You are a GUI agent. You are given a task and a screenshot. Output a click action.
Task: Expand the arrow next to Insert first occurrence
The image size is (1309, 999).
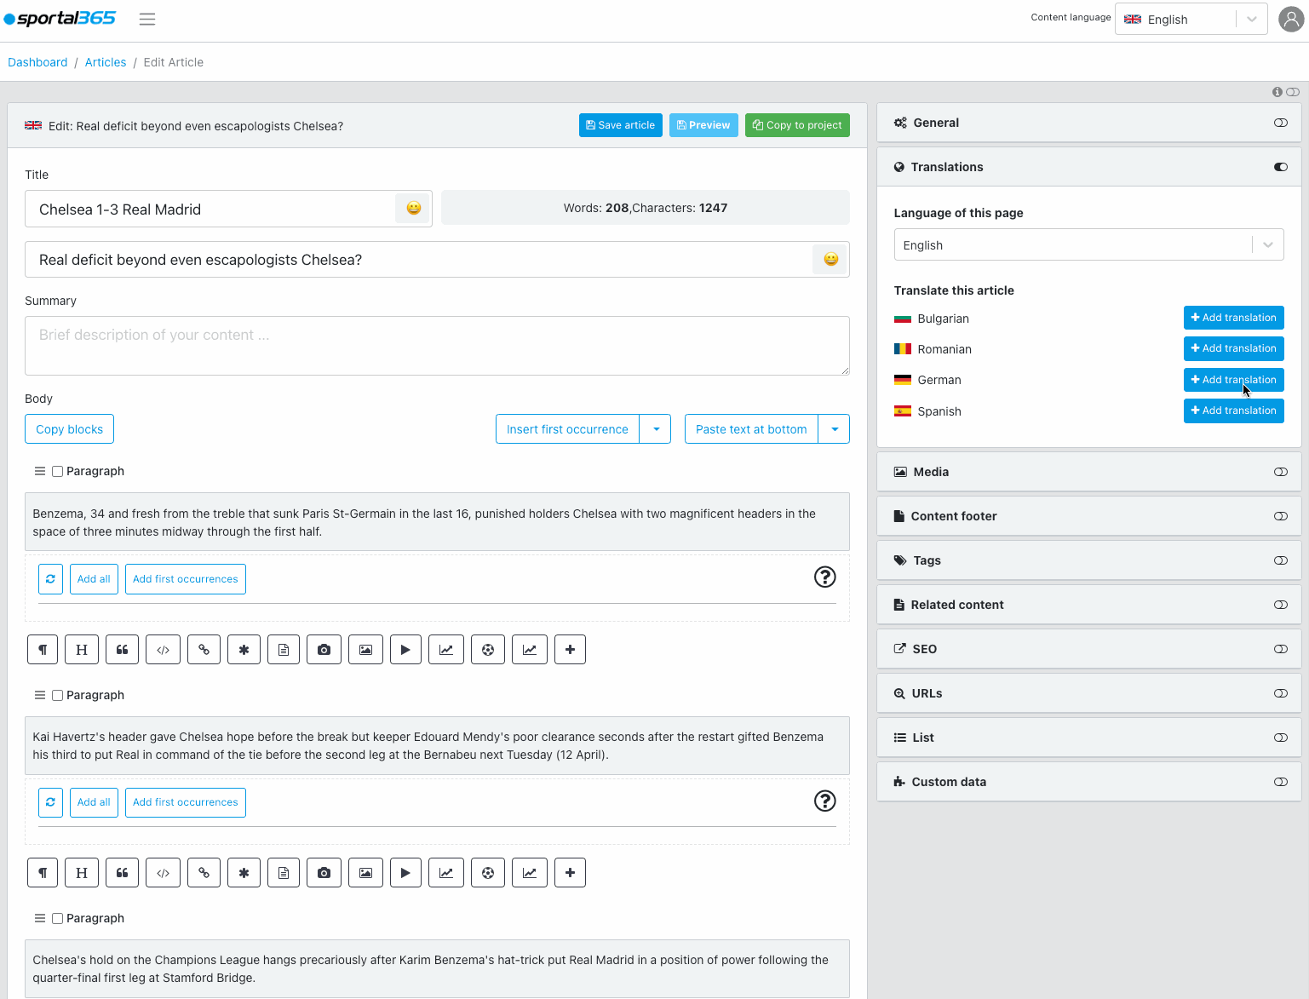click(656, 429)
